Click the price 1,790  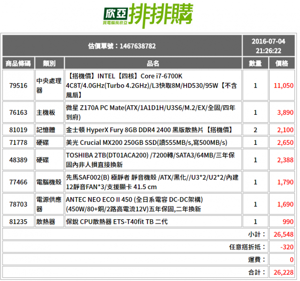[x=285, y=182]
